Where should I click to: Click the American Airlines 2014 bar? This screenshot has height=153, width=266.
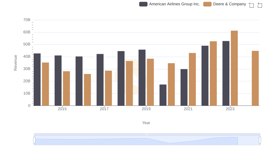tap(37, 80)
